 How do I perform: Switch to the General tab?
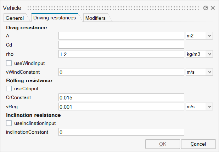(x=15, y=18)
